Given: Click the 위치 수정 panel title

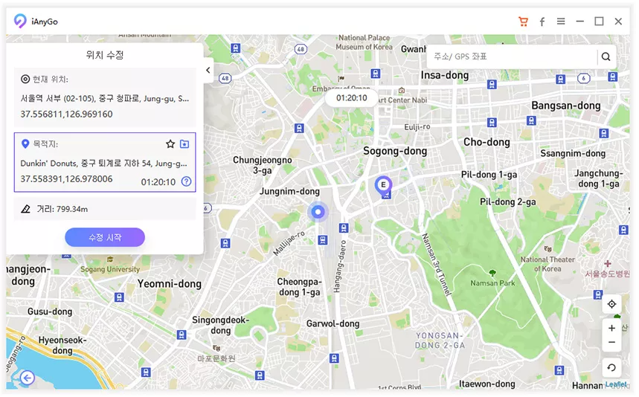Looking at the screenshot, I should pyautogui.click(x=105, y=55).
